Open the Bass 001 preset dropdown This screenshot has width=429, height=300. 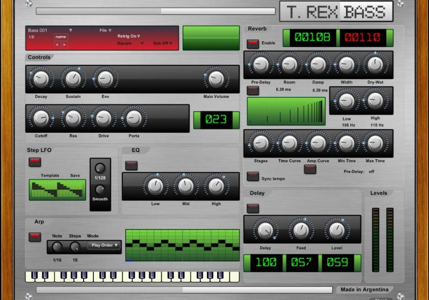pos(50,31)
